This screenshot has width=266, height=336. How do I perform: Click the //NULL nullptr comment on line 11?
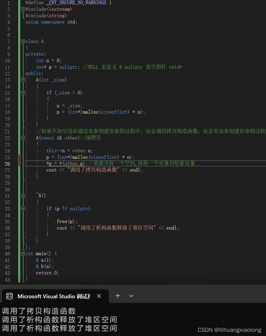[132, 67]
